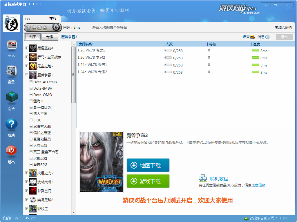Expand the 黑道圣徒4 tree node

27,48
